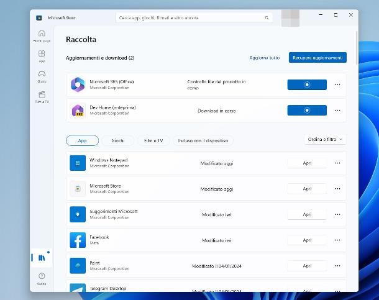Open more options for Dev Home
The height and width of the screenshot is (300, 379).
tap(337, 111)
